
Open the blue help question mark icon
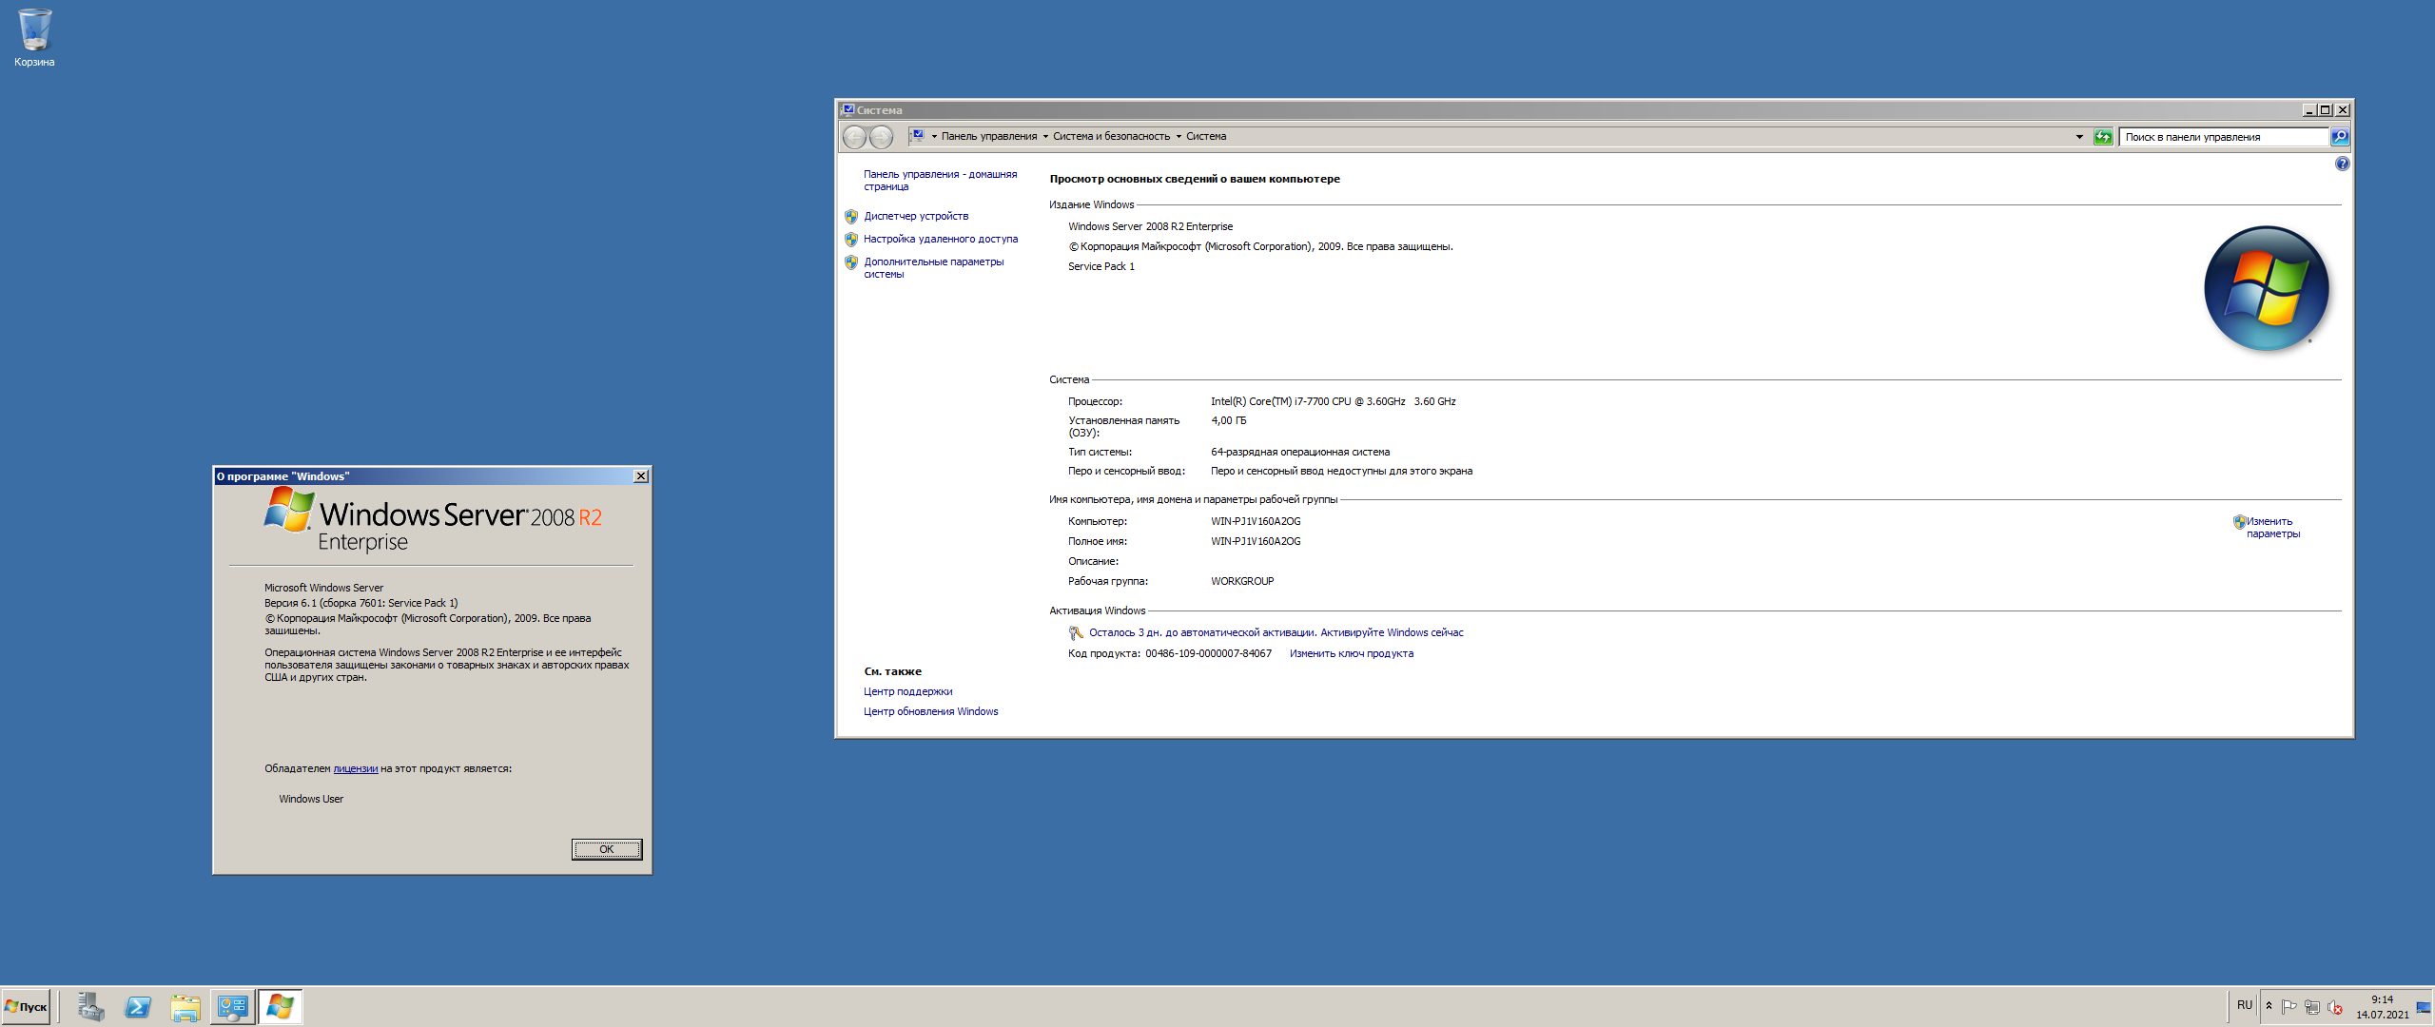click(x=2342, y=164)
